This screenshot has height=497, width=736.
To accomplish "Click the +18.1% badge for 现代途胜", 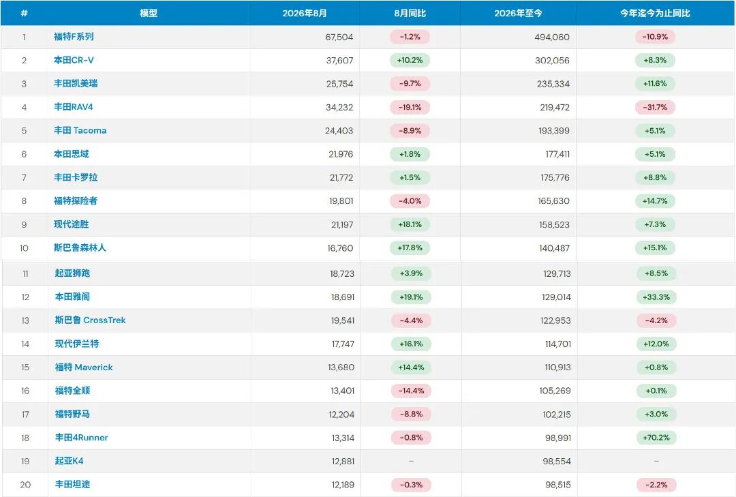I will (410, 224).
